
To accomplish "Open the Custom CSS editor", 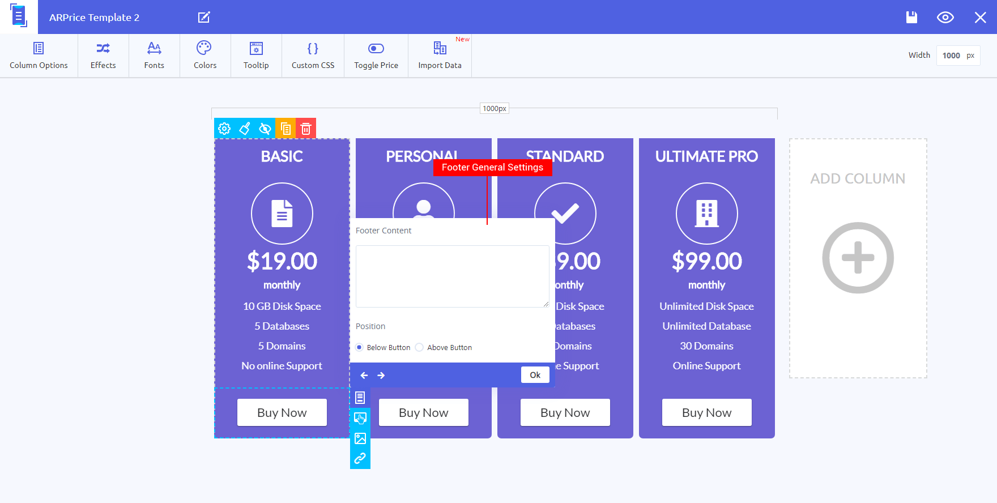I will (x=313, y=56).
